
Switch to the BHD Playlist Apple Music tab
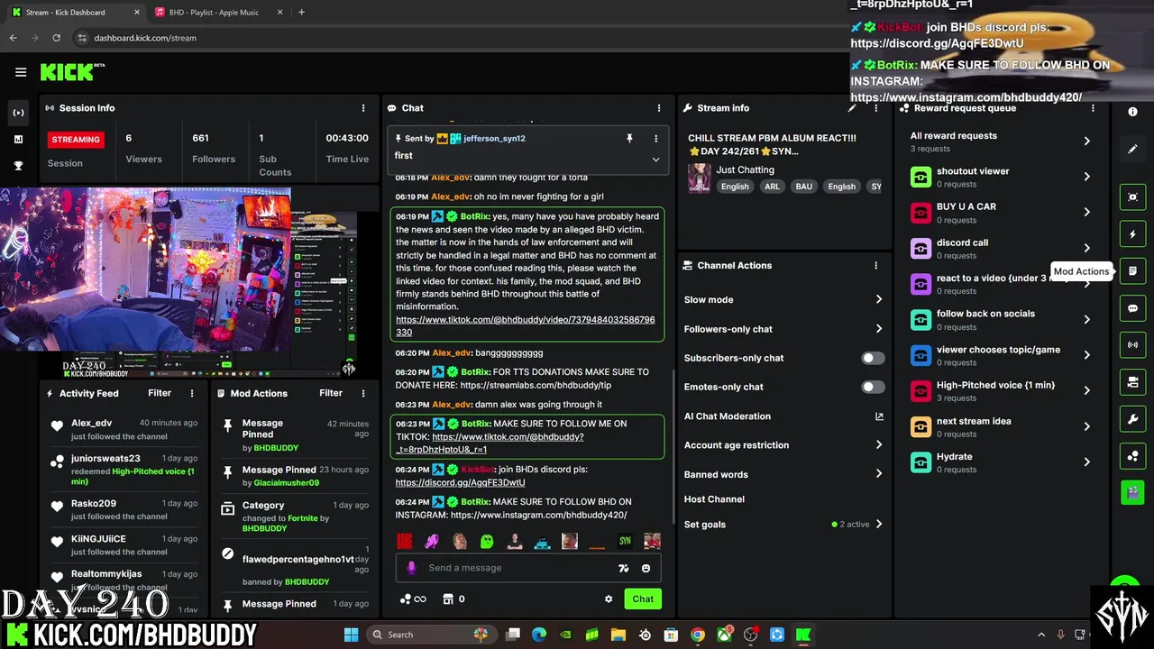[x=218, y=13]
